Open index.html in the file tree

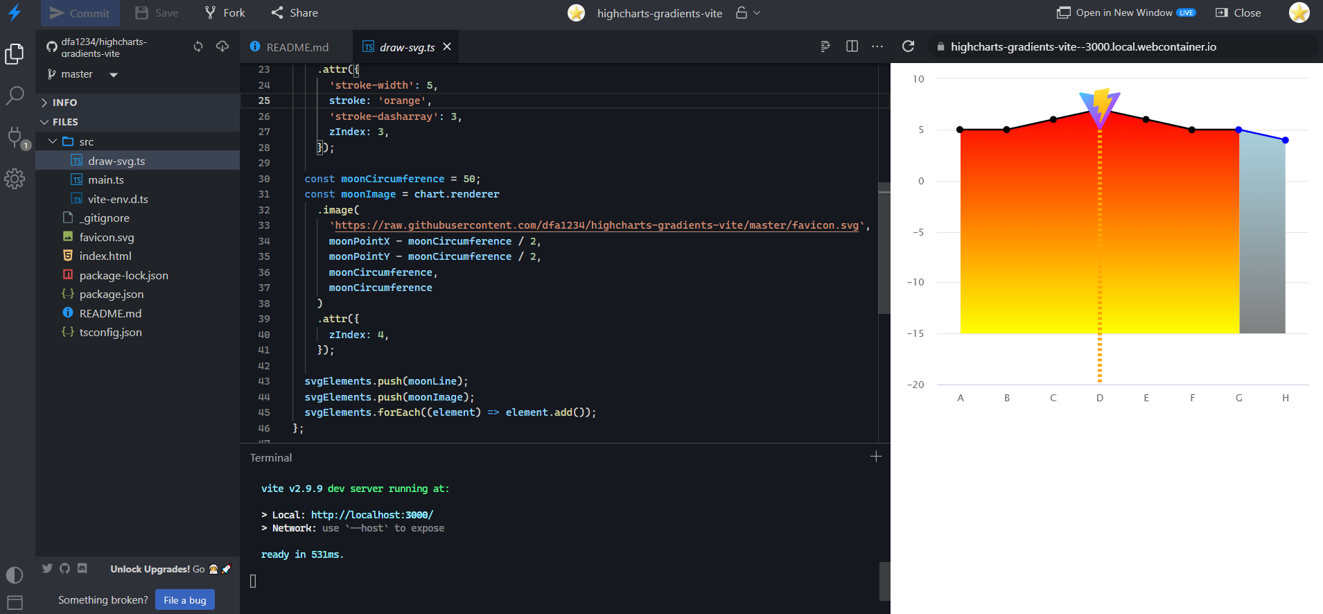pyautogui.click(x=137, y=256)
